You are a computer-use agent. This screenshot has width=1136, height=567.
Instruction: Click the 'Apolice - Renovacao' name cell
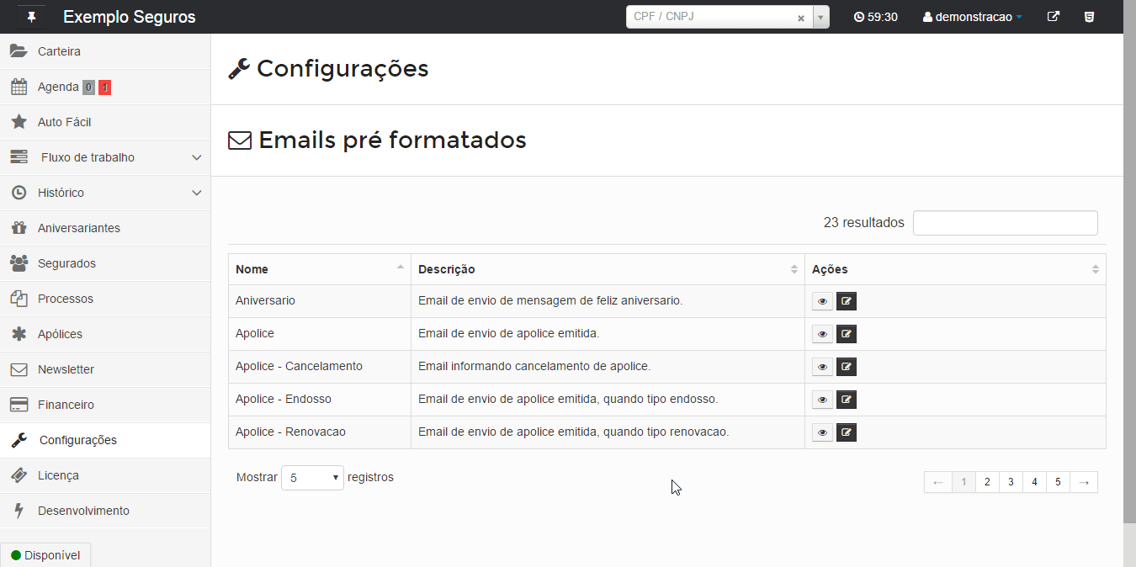point(320,432)
